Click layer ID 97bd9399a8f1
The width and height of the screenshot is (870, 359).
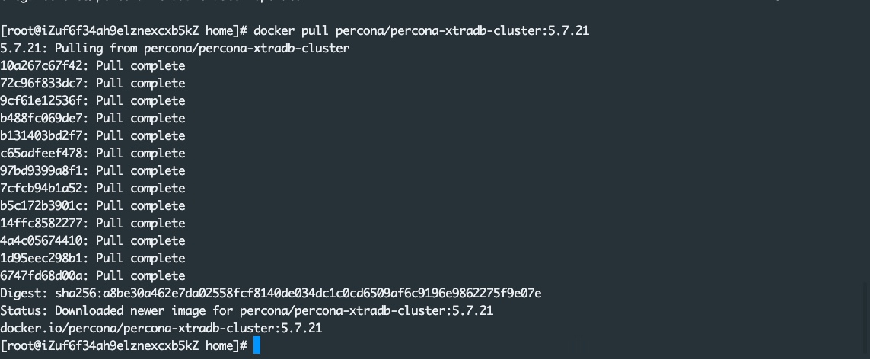pyautogui.click(x=43, y=171)
